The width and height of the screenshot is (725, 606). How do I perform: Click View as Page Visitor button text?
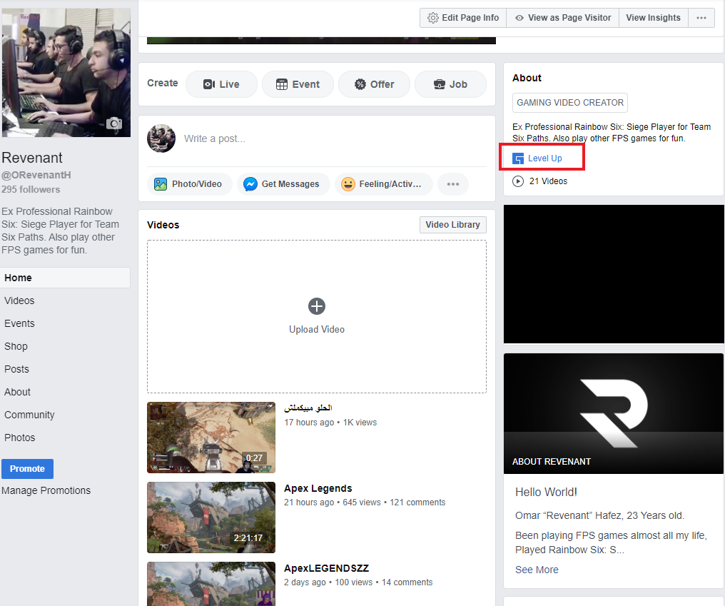(x=569, y=18)
